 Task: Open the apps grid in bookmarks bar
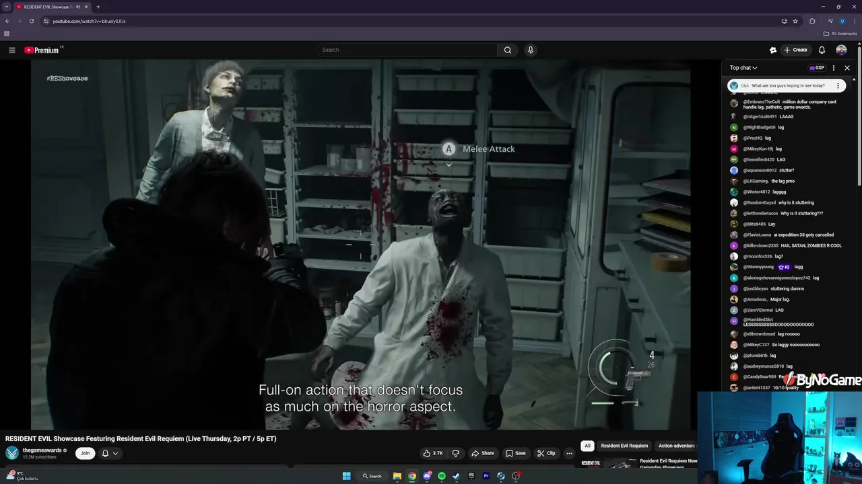7,34
